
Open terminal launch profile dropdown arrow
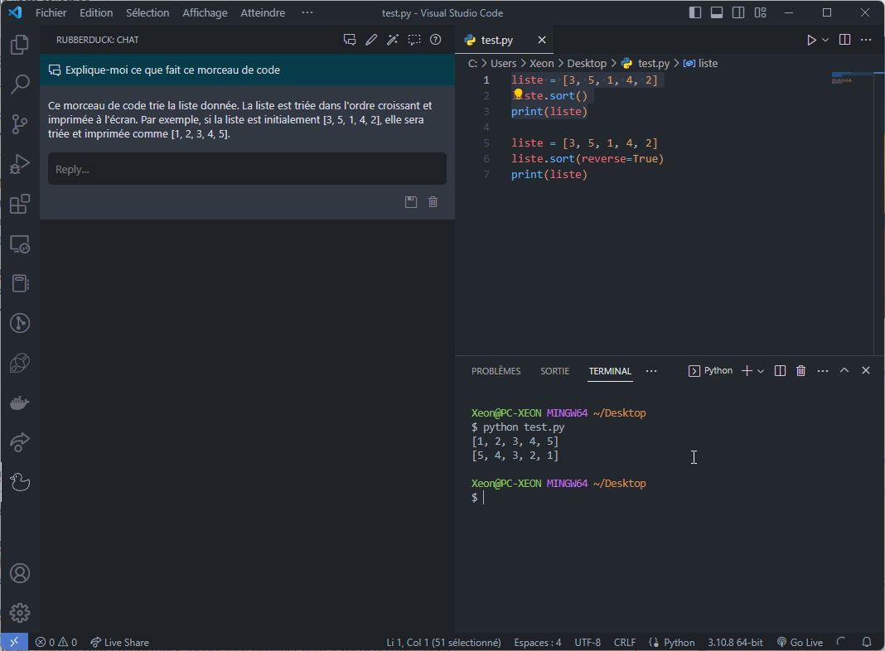[x=761, y=370]
